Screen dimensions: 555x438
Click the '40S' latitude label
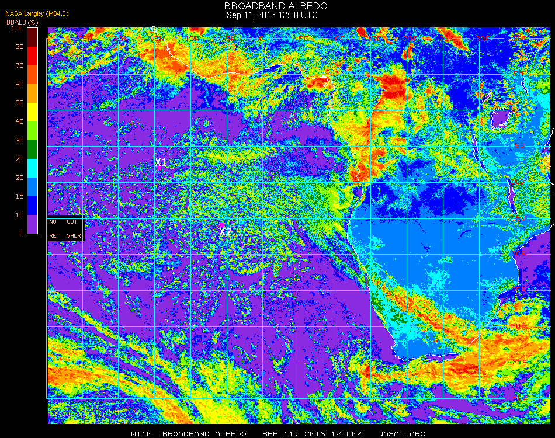pyautogui.click(x=519, y=398)
